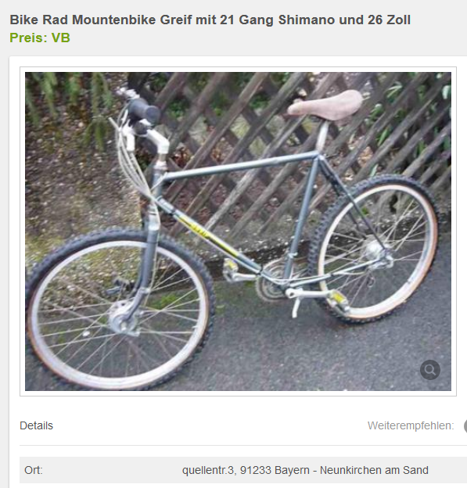This screenshot has width=467, height=488.
Task: Click "26 Zoll" in the listing title
Action: [x=390, y=20]
